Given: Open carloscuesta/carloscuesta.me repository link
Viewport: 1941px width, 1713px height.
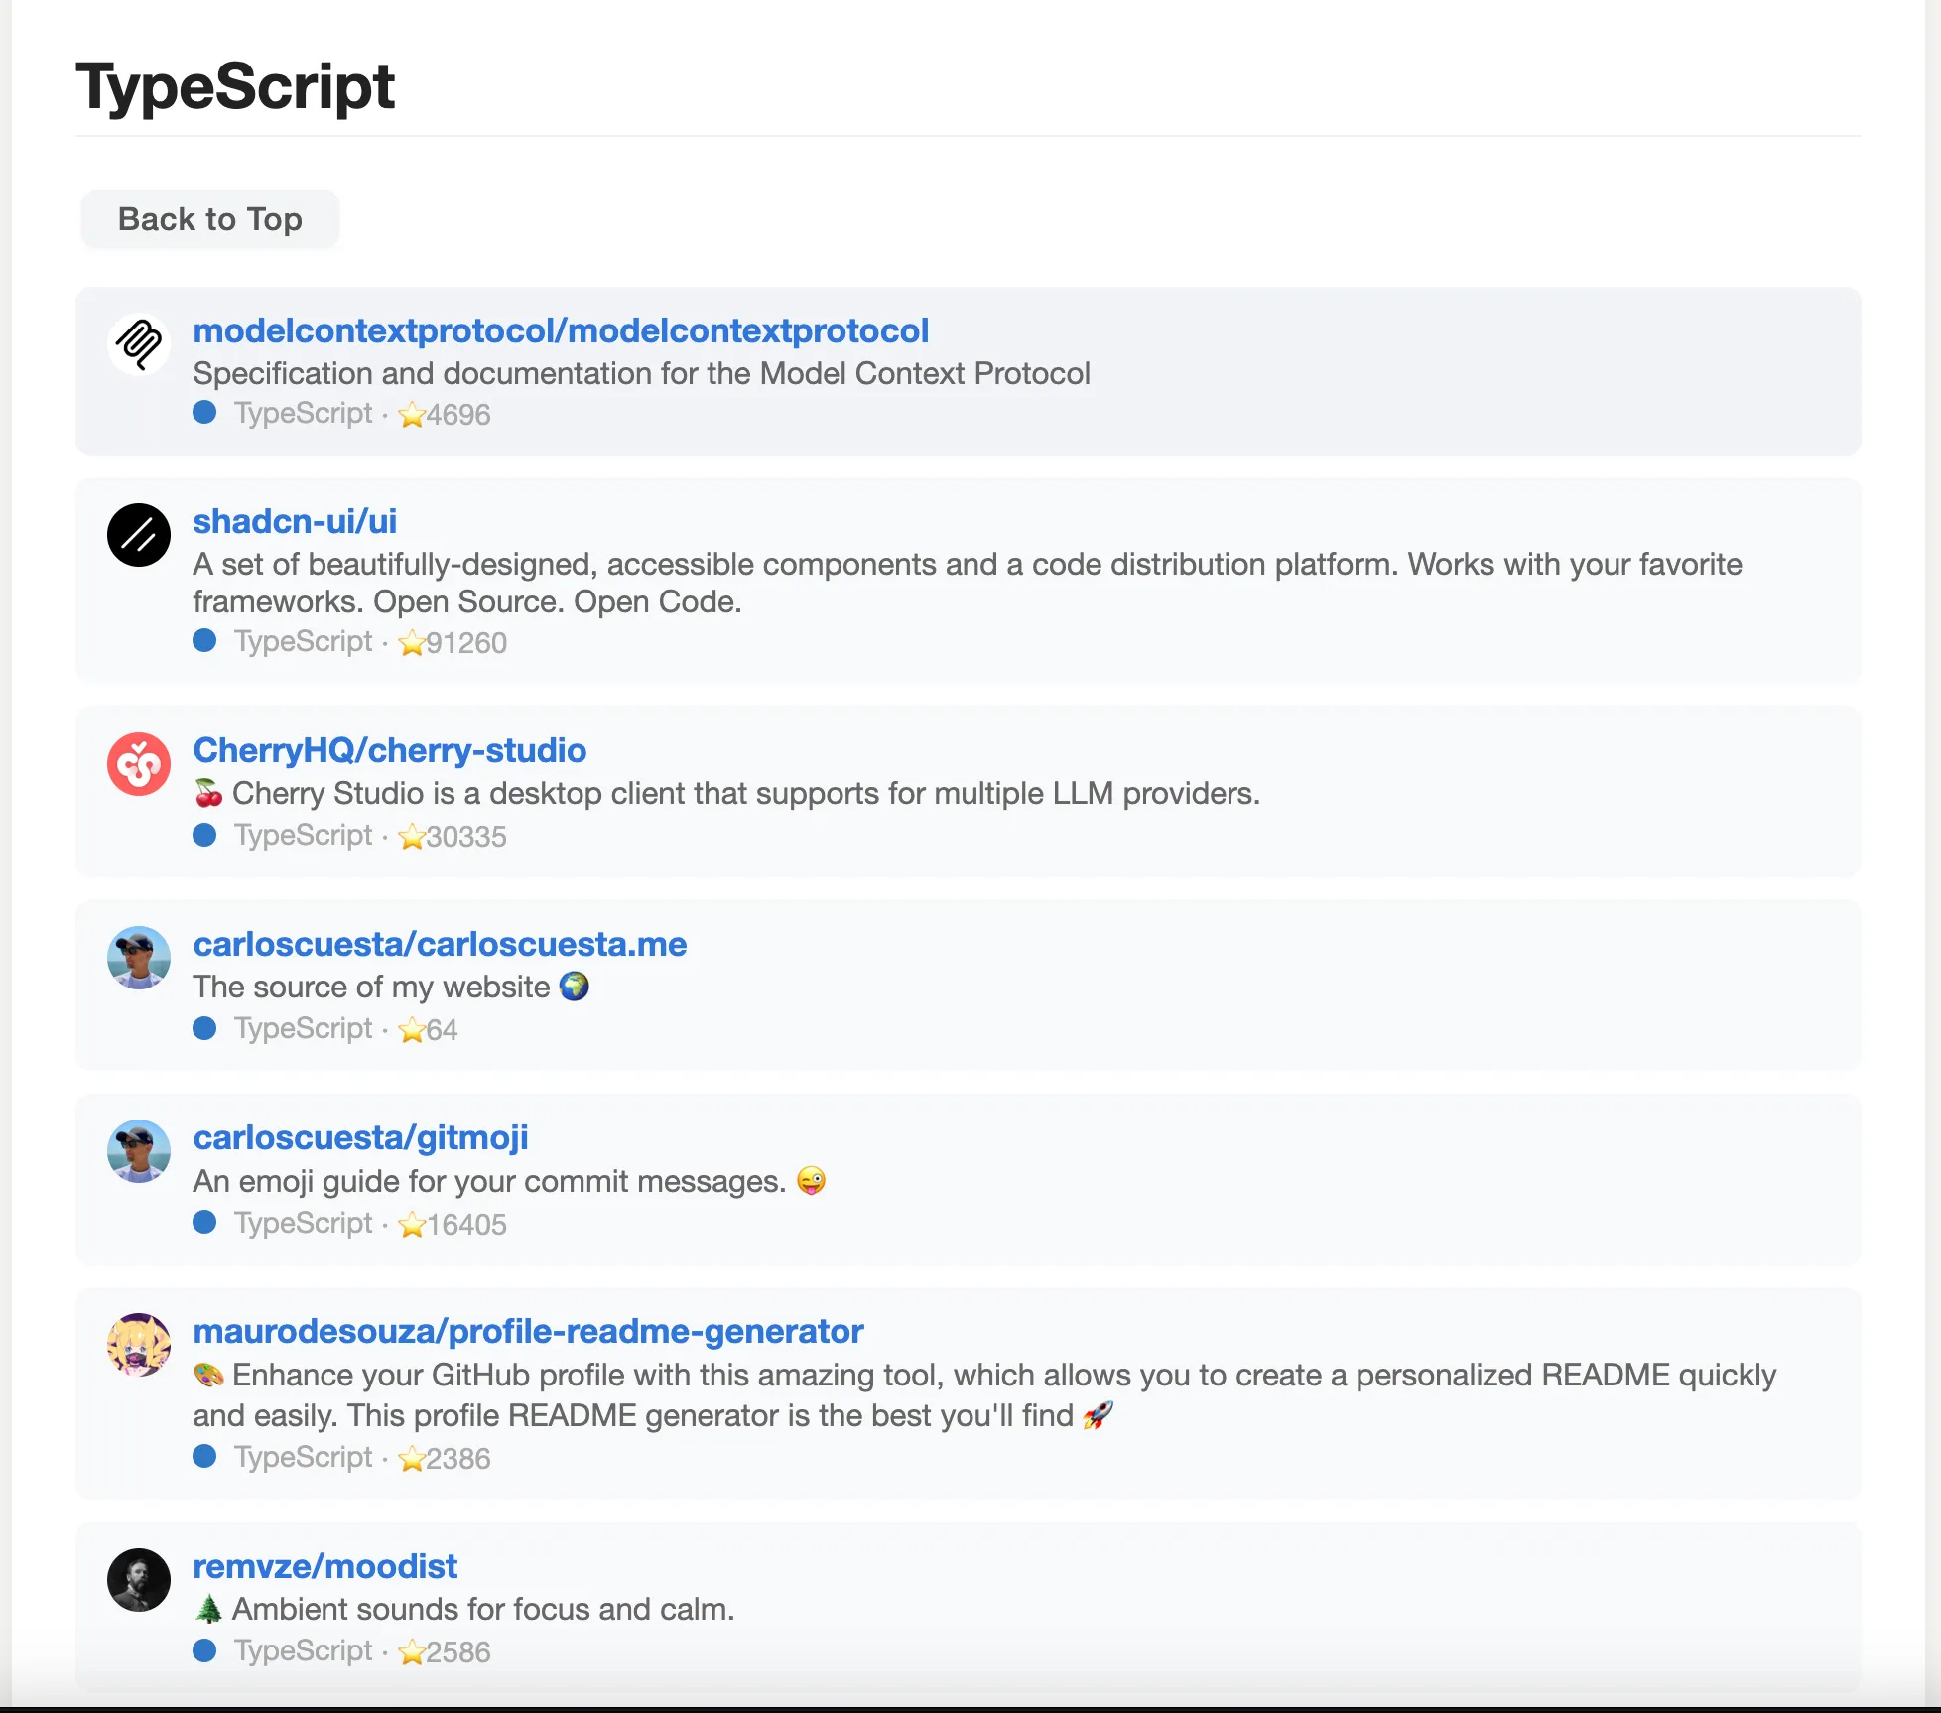Looking at the screenshot, I should pyautogui.click(x=440, y=944).
